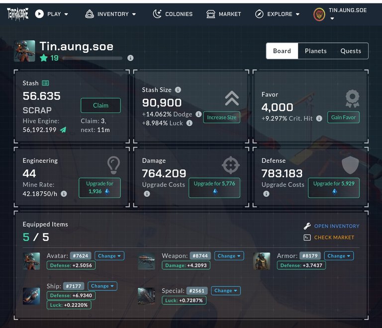Click the info icon next to Luck
The image size is (382, 328).
tap(190, 123)
